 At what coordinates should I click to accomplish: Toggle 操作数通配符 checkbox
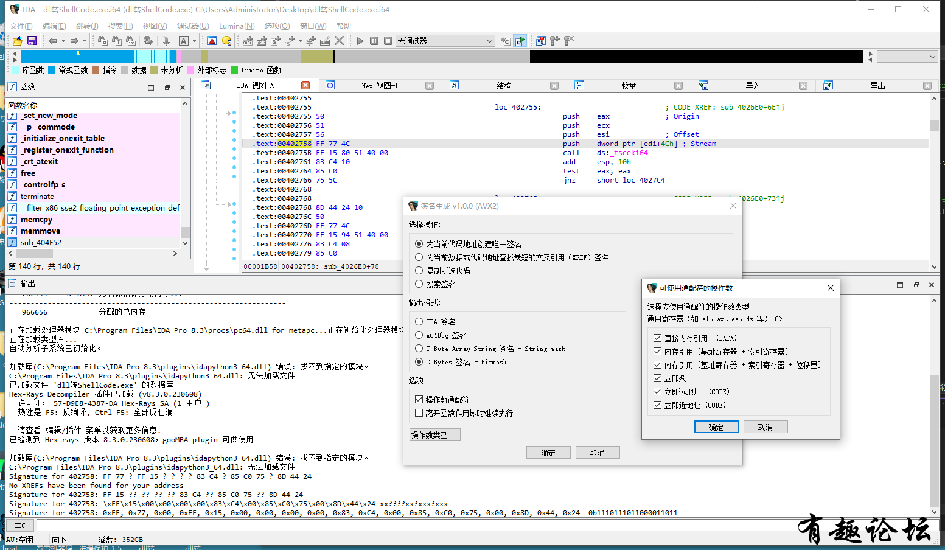pos(419,399)
